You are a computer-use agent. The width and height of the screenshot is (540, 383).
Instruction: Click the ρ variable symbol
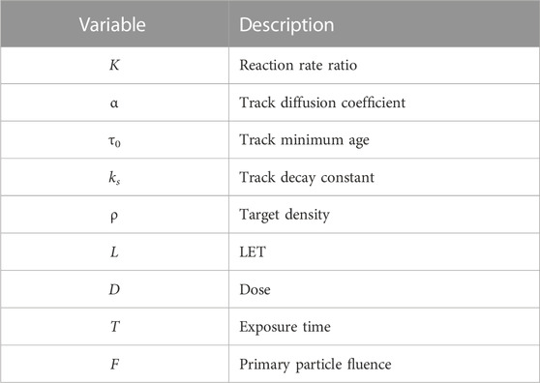point(114,216)
